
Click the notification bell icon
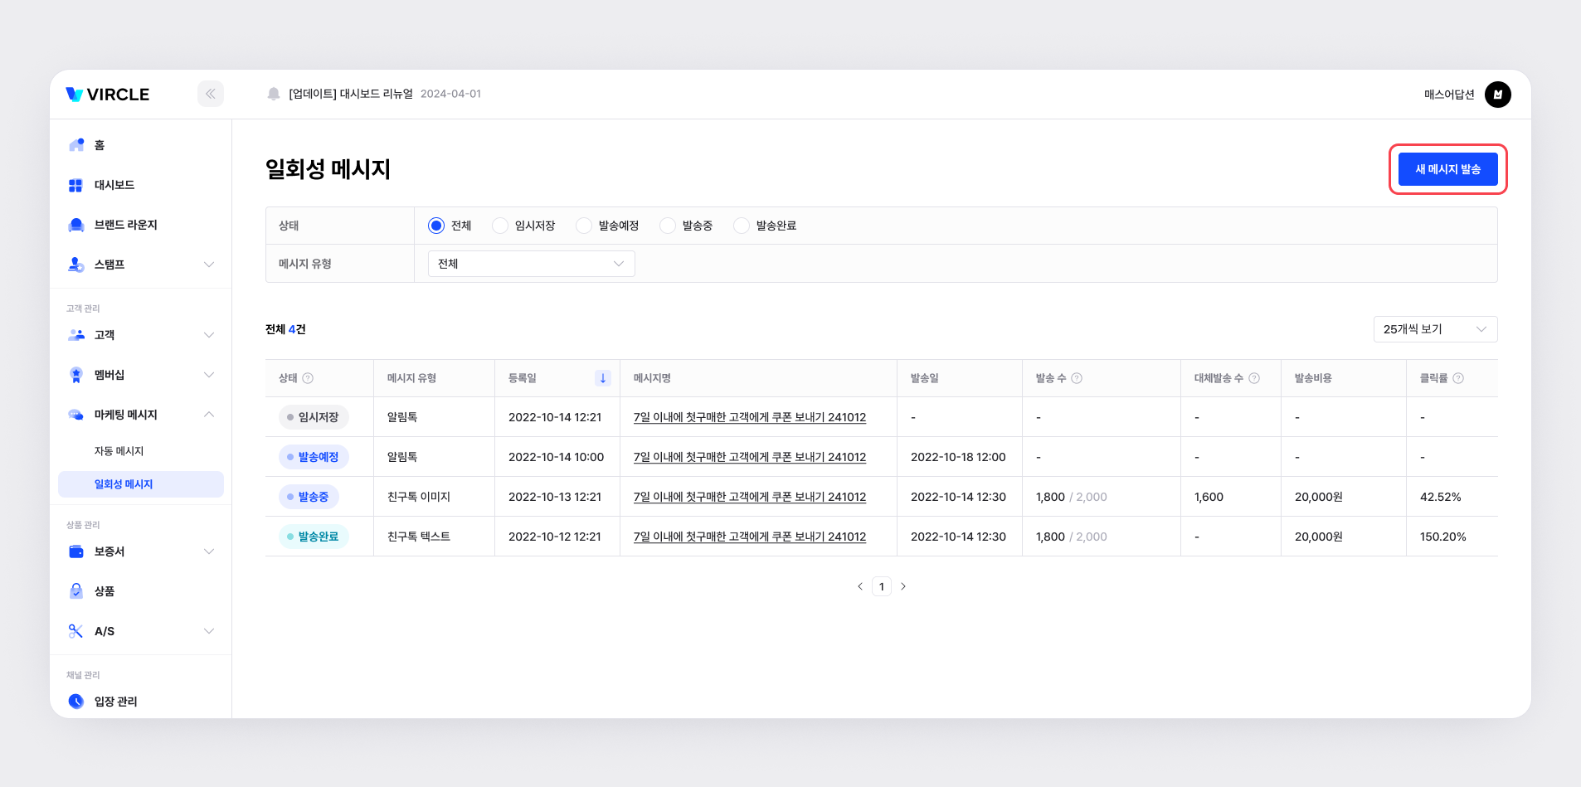(274, 94)
